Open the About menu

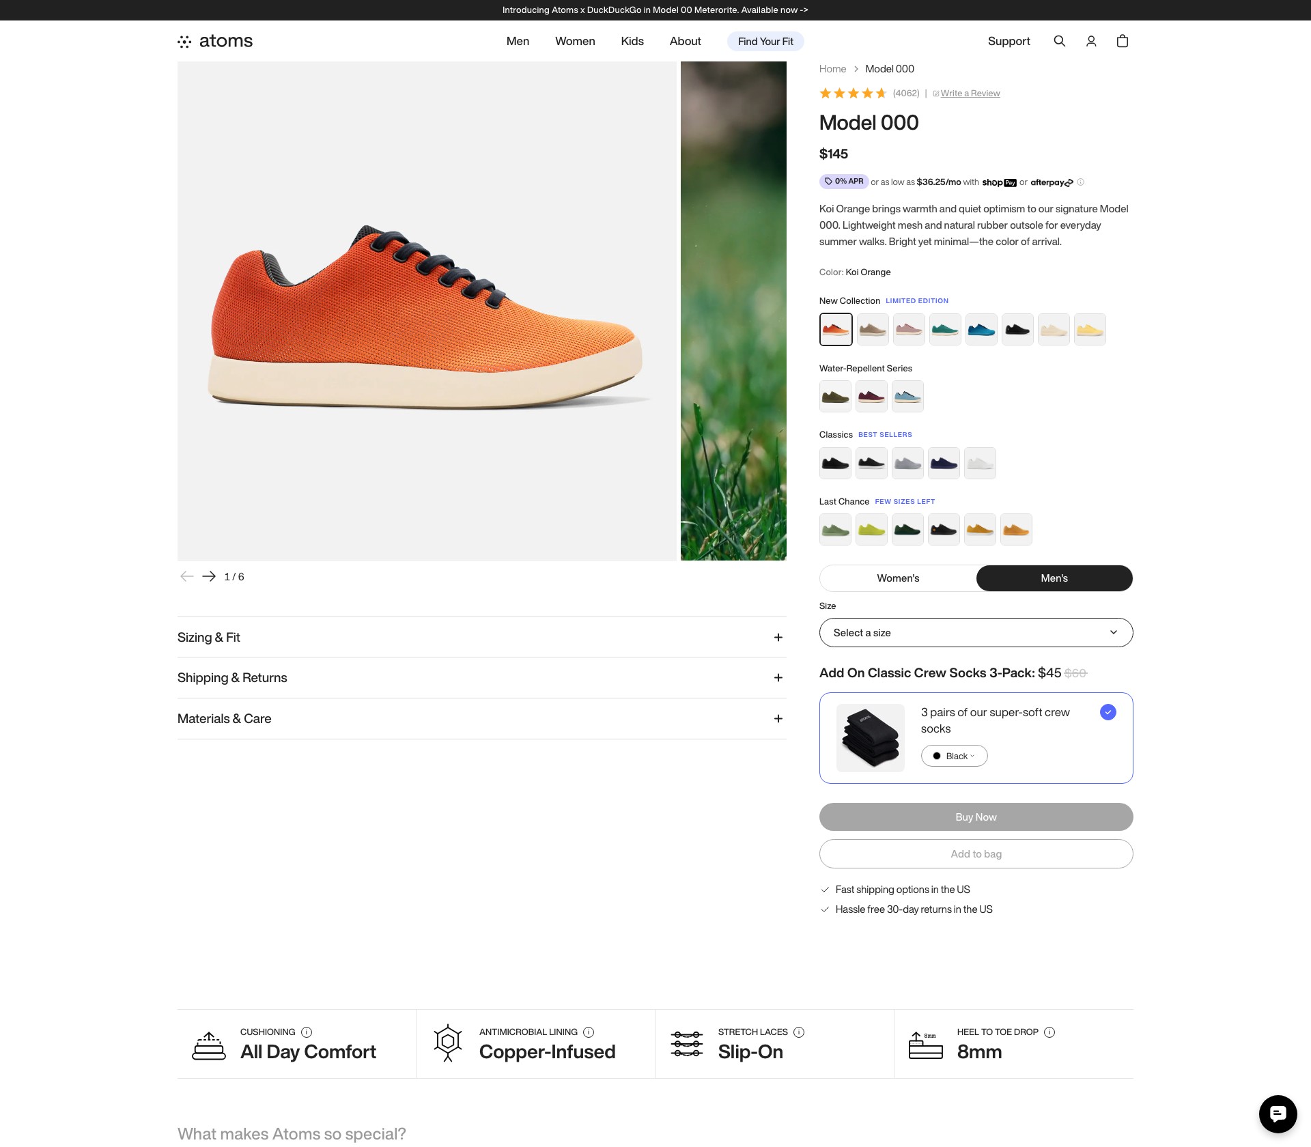tap(685, 41)
